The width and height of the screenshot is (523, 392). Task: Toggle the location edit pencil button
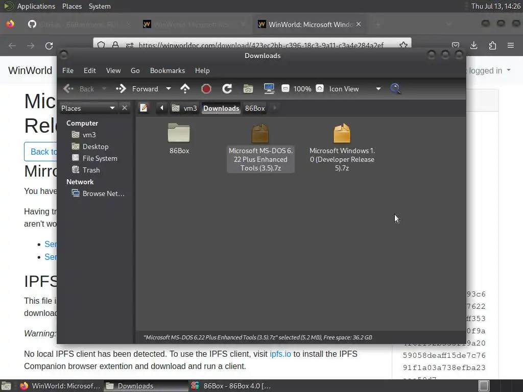(144, 108)
